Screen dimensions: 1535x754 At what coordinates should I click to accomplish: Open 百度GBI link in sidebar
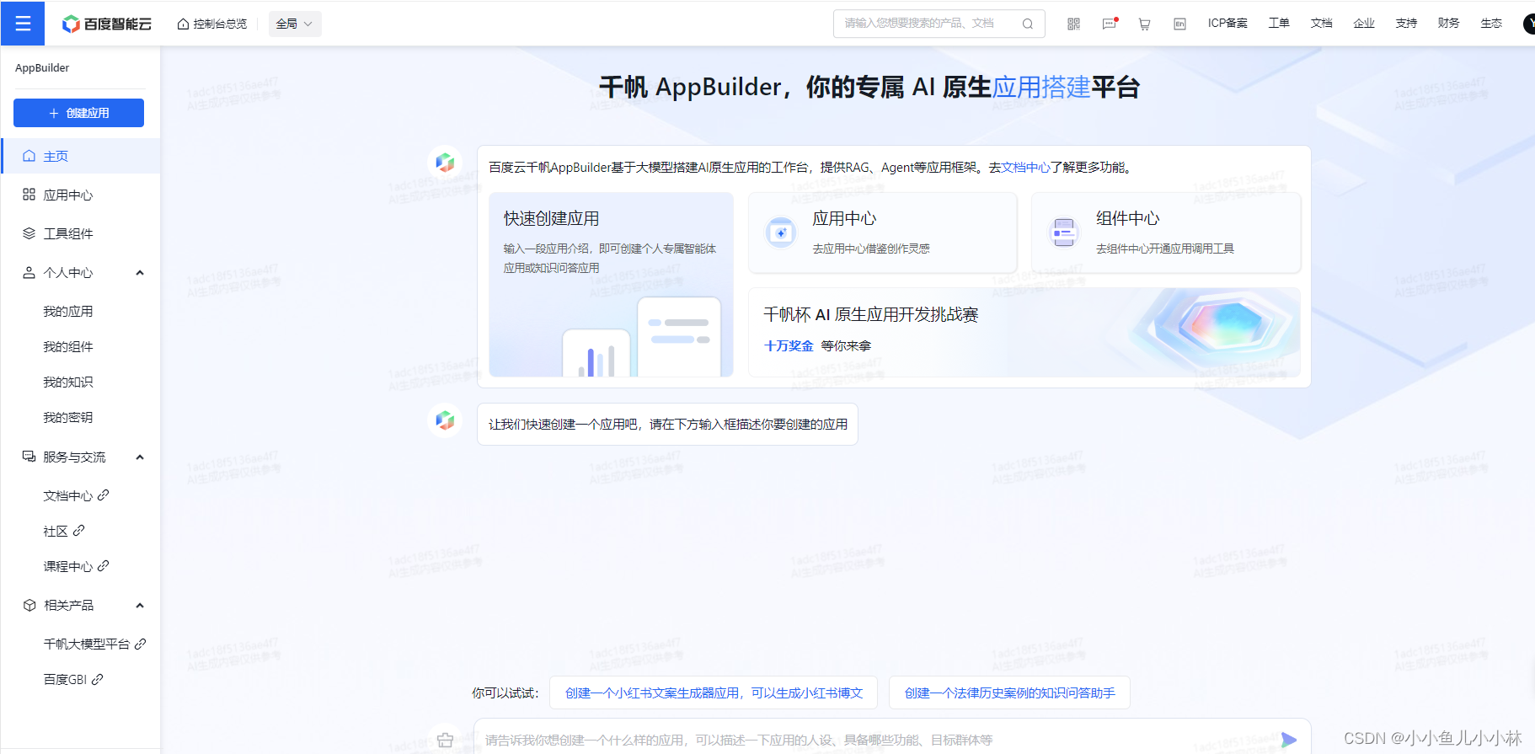tap(73, 679)
